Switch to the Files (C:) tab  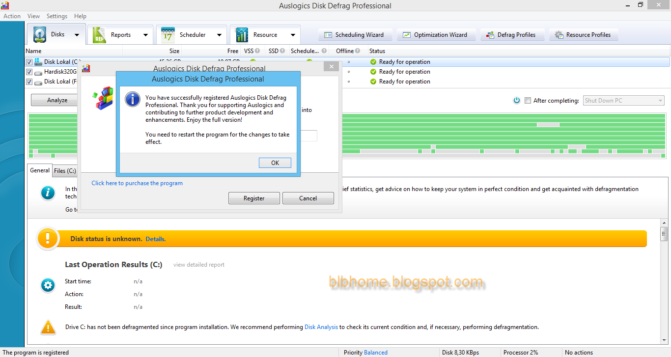pyautogui.click(x=64, y=170)
